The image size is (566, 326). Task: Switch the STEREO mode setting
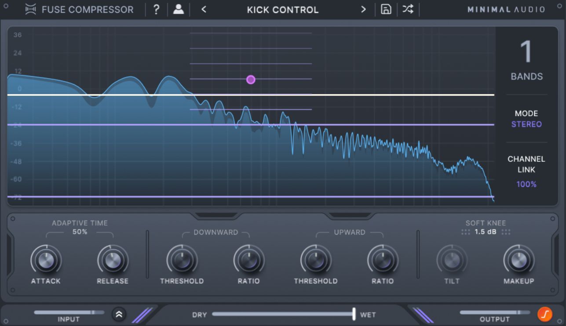(526, 124)
